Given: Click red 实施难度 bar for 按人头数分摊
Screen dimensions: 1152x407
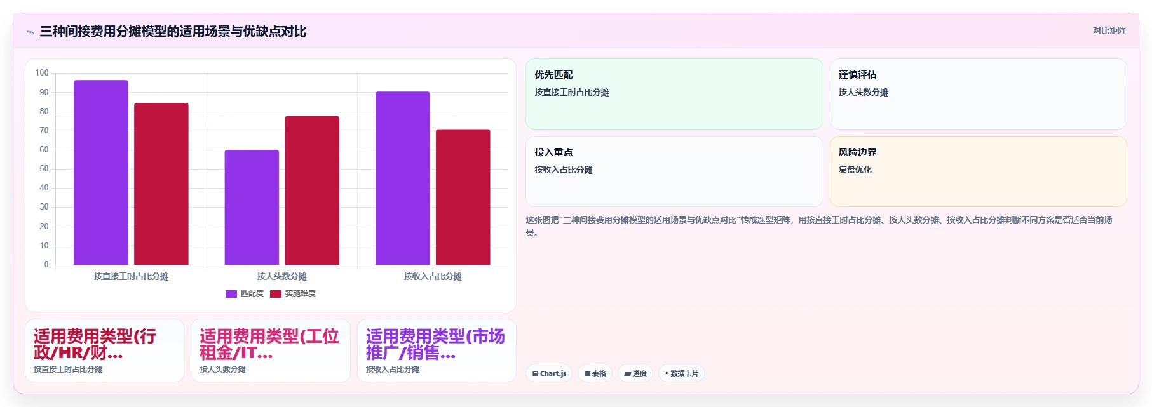Looking at the screenshot, I should tap(312, 190).
